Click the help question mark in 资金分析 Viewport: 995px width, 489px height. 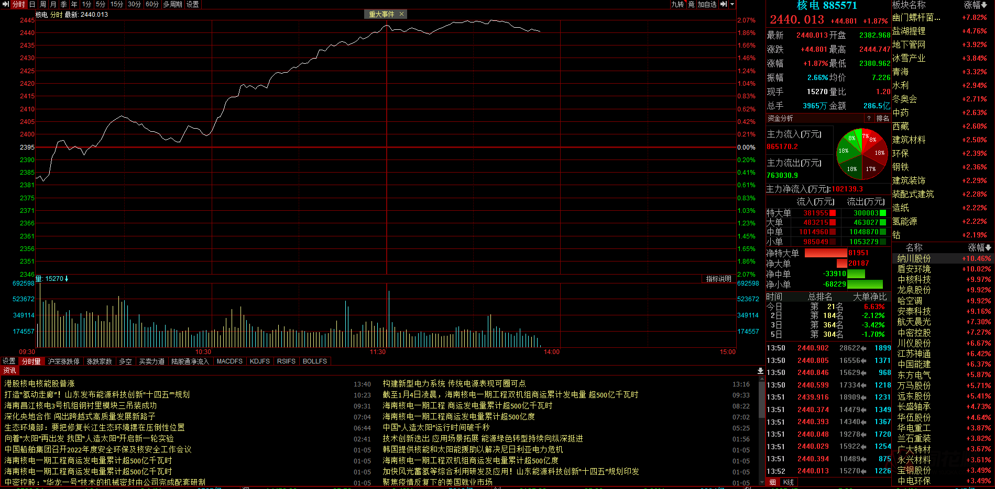tap(869, 118)
